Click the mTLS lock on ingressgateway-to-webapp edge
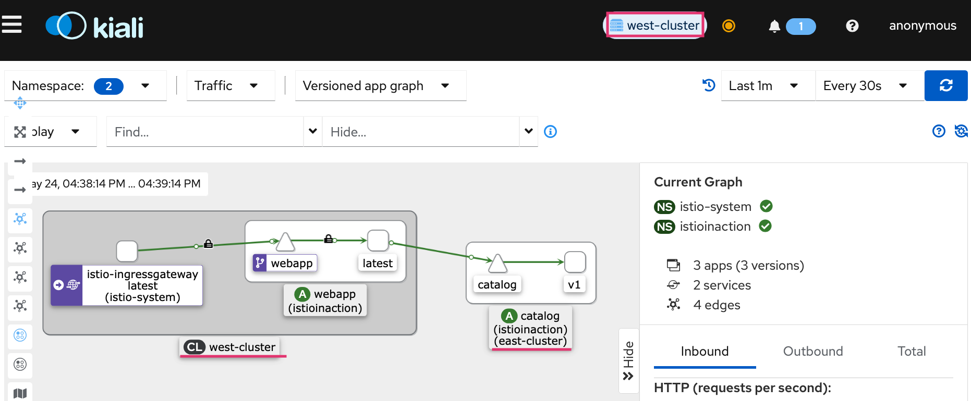The width and height of the screenshot is (971, 401). pos(208,244)
